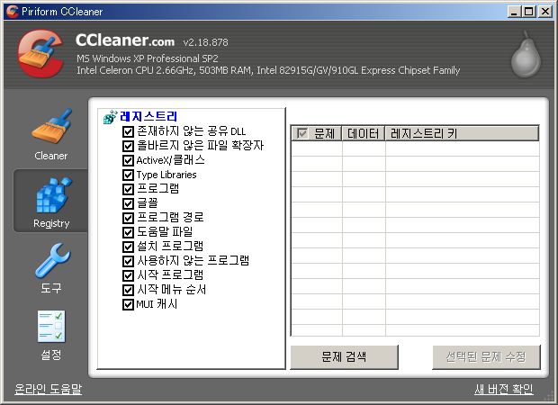
Task: Click the registry cubes icon beside 레지스트리
Action: tap(110, 117)
